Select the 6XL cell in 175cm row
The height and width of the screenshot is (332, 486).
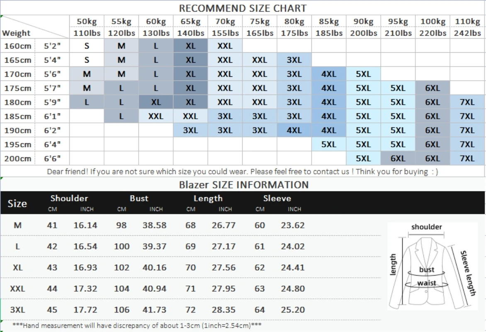tap(433, 88)
